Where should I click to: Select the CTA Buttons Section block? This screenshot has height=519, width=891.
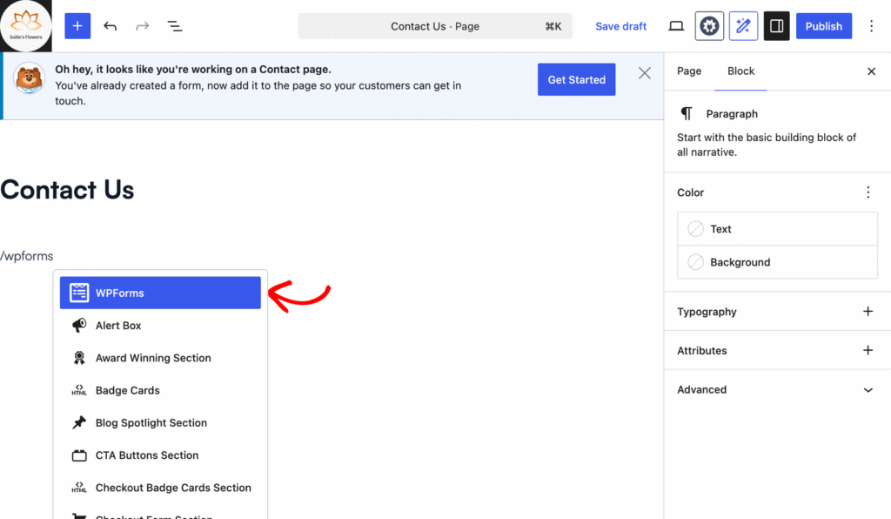160,455
